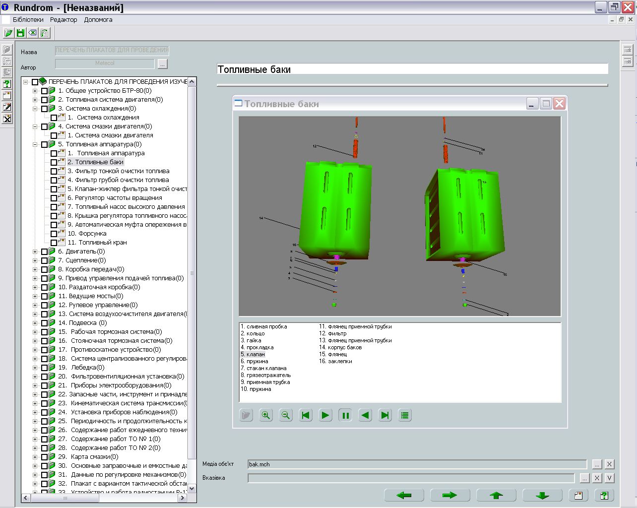Click the browse '...' button next to Автор
Image resolution: width=637 pixels, height=508 pixels.
tap(162, 64)
